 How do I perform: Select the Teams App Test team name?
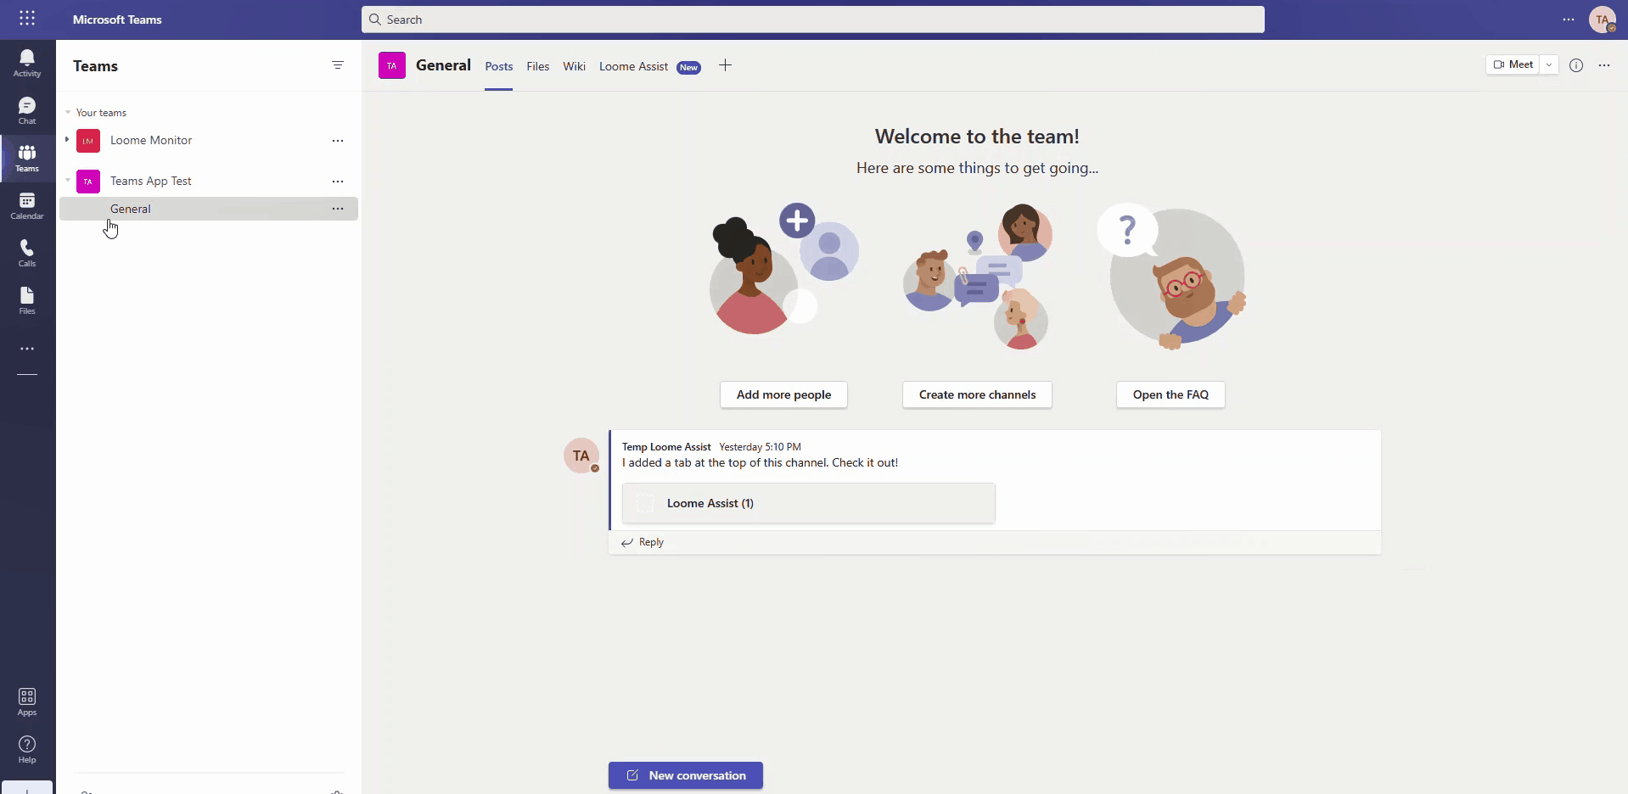point(151,182)
